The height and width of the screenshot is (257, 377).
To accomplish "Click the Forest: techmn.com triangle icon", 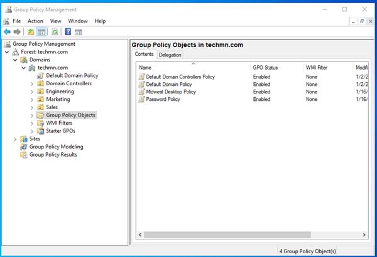I will pos(15,52).
